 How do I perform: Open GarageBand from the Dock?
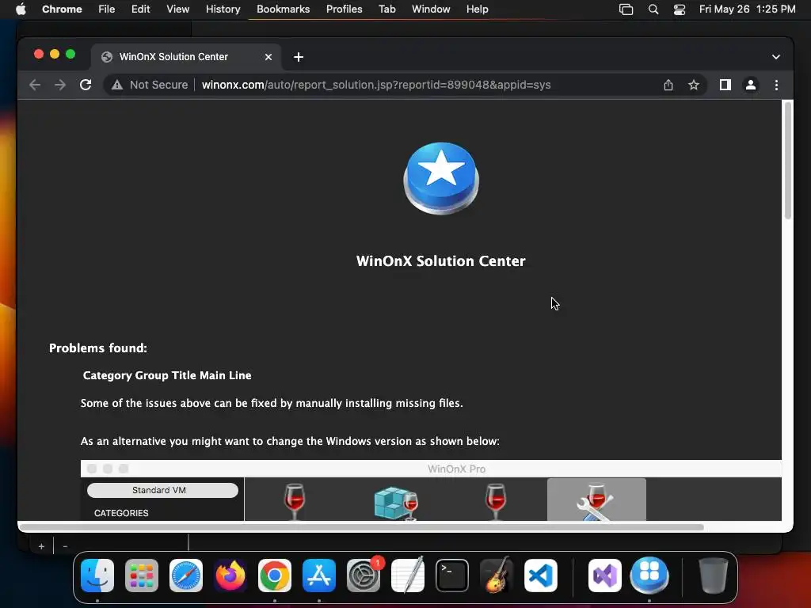click(x=497, y=575)
